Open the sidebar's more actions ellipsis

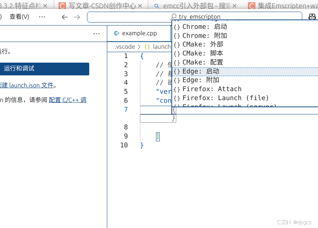[x=96, y=34]
